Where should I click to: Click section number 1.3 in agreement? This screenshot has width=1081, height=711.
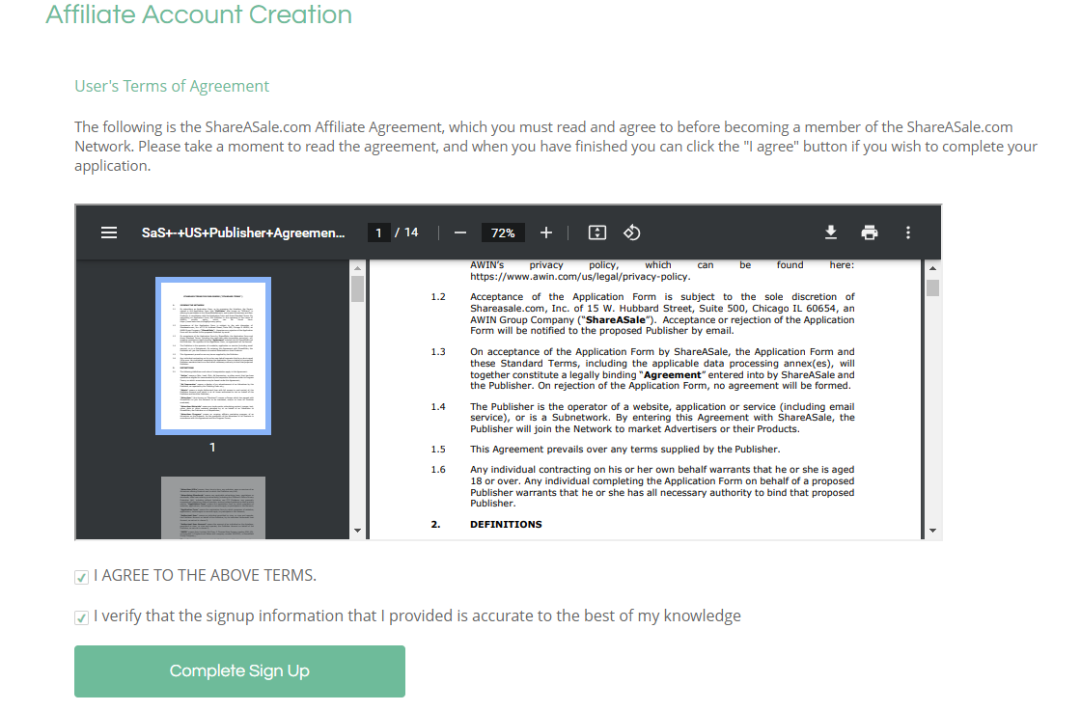[438, 352]
